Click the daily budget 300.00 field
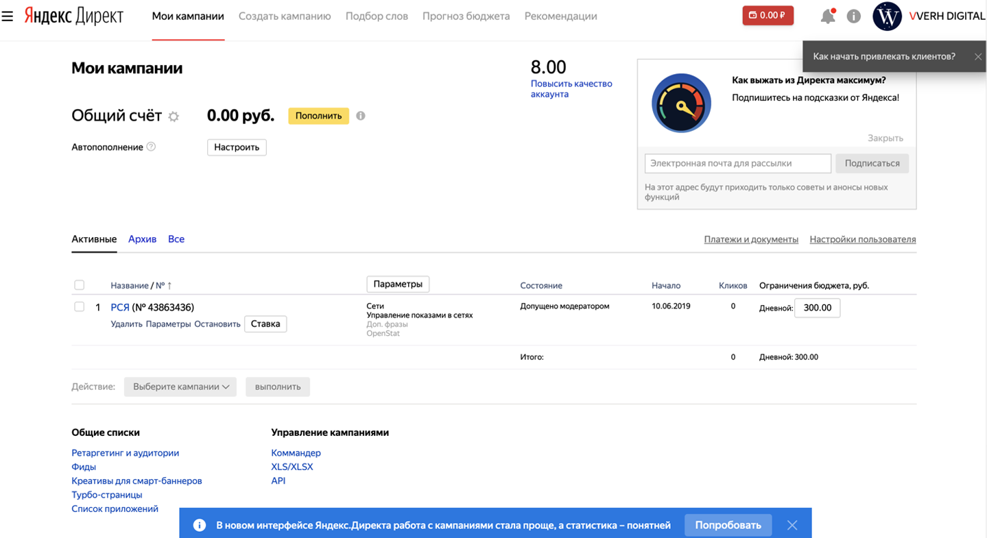 click(x=817, y=308)
